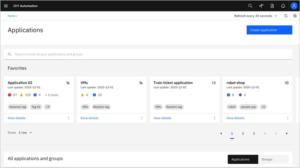Go to next favorites page arrow
Viewport: 300px width, 168px height.
click(x=287, y=133)
